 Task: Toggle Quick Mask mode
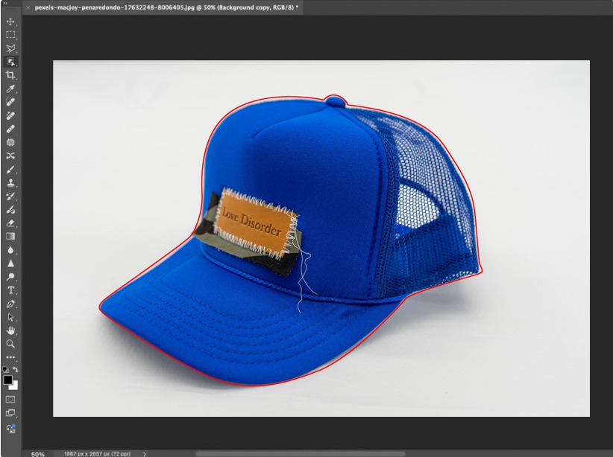(x=10, y=399)
